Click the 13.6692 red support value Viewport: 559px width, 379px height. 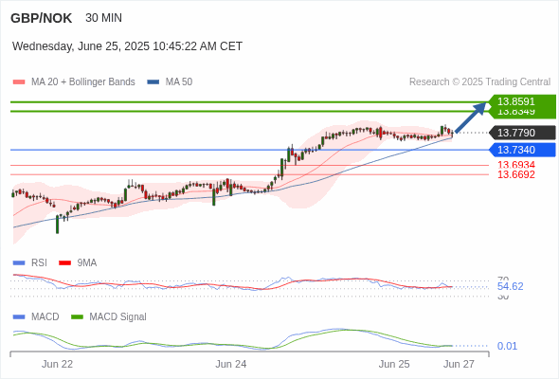point(516,174)
